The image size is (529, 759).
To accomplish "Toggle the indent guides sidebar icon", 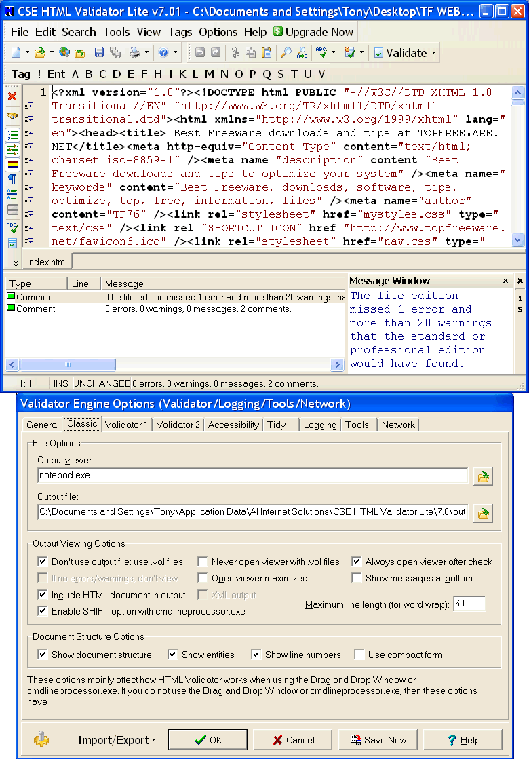I will (x=13, y=150).
